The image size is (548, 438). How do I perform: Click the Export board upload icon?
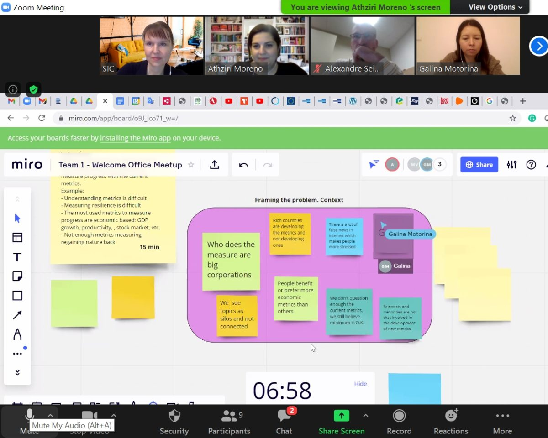coord(214,165)
